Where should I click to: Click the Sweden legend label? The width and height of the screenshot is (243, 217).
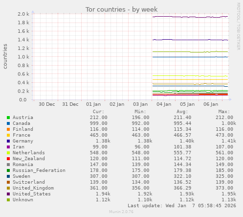pos(22,176)
